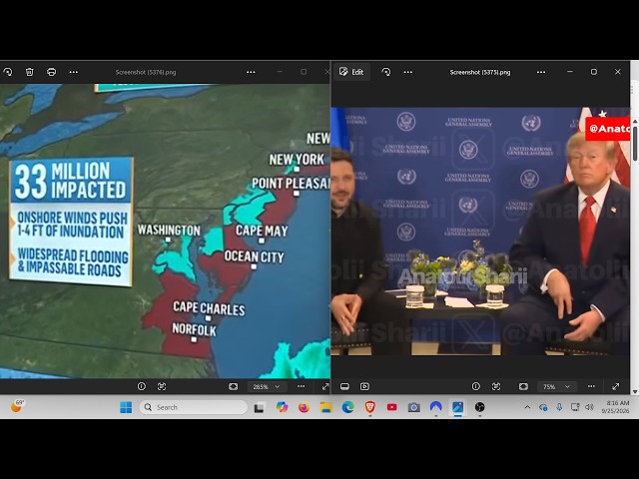This screenshot has height=479, width=639.
Task: Click OneDrive sync icon in system tray
Action: (543, 407)
